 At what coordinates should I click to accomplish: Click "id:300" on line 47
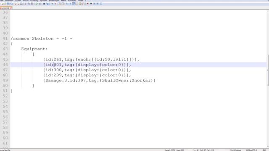point(53,70)
